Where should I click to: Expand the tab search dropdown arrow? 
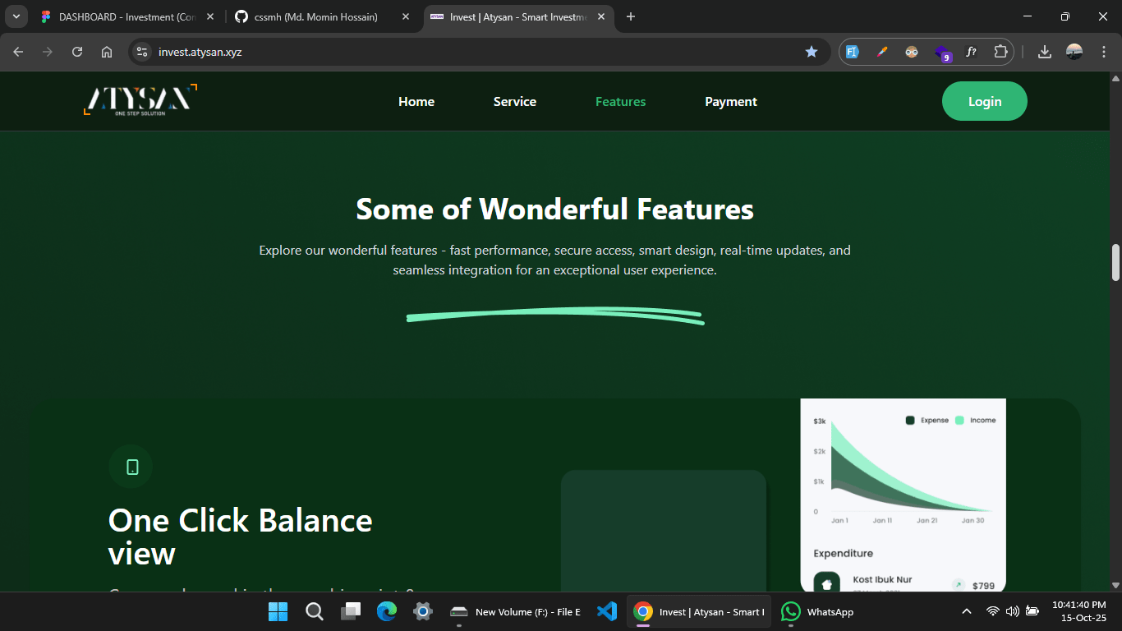[16, 16]
